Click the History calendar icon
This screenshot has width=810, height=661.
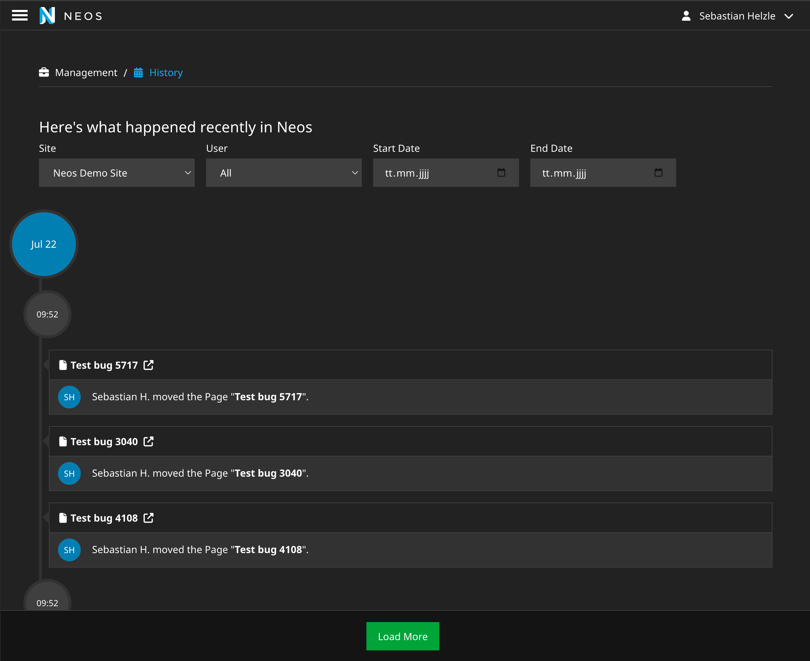[138, 72]
